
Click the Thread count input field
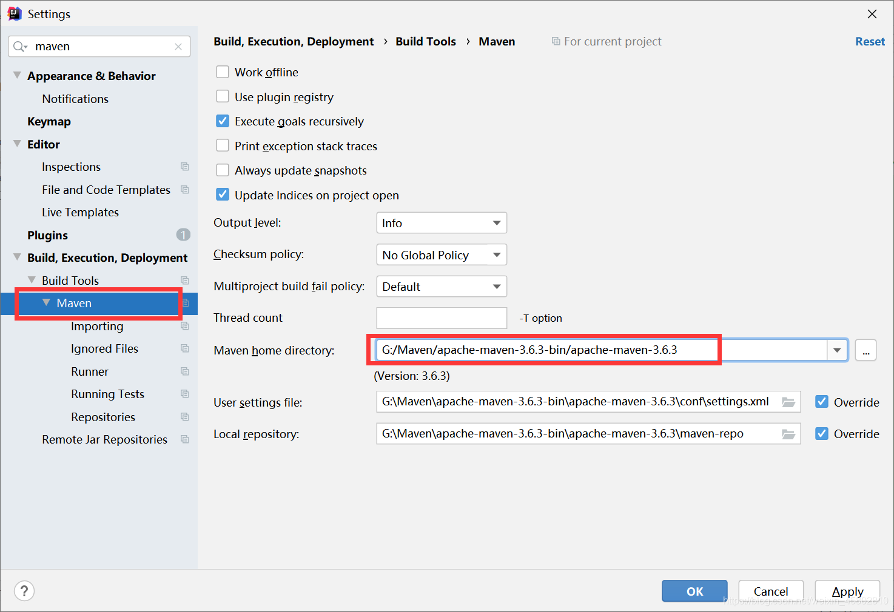tap(442, 318)
